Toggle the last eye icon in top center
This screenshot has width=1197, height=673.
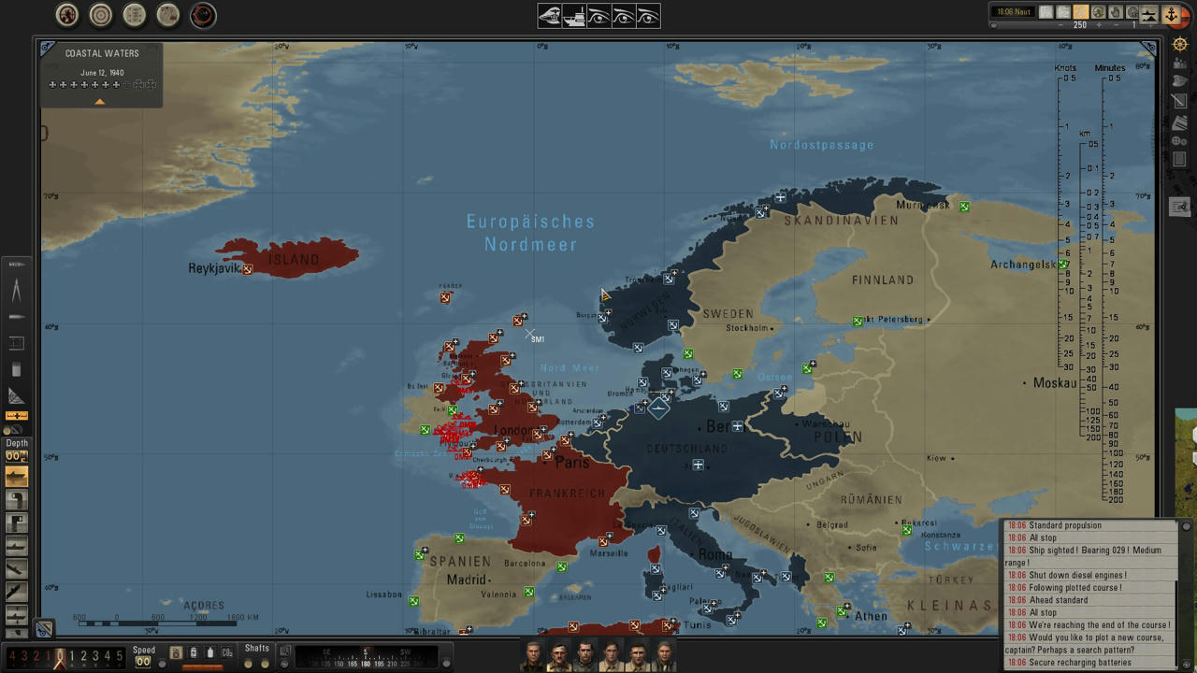[x=648, y=16]
